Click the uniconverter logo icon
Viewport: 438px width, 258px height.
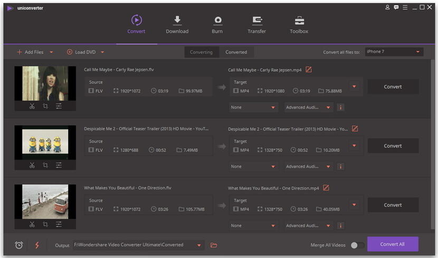click(x=10, y=8)
